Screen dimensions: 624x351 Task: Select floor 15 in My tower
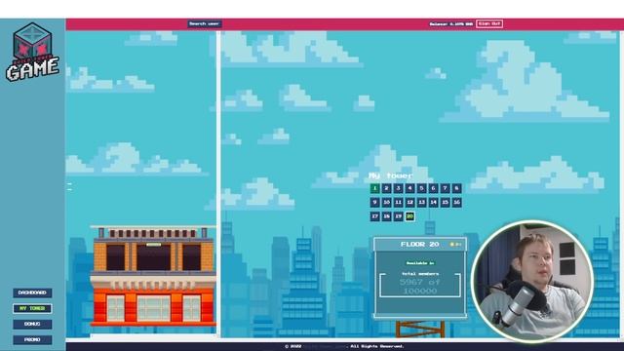446,203
